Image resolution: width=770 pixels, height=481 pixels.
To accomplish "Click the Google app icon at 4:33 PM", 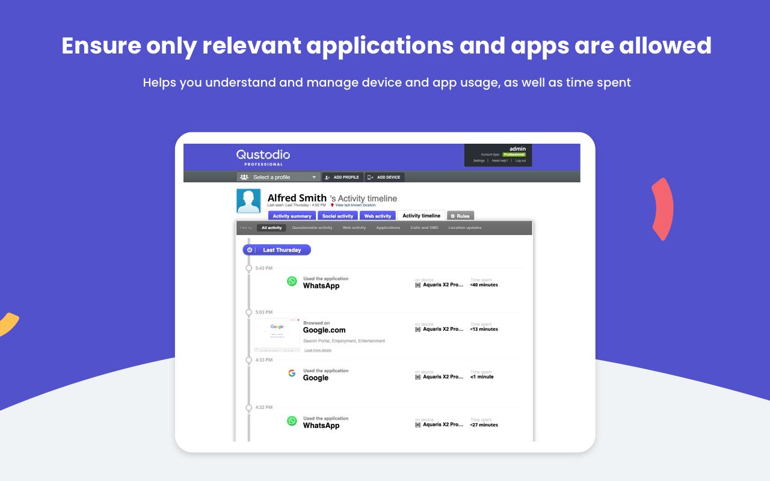I will coord(292,373).
